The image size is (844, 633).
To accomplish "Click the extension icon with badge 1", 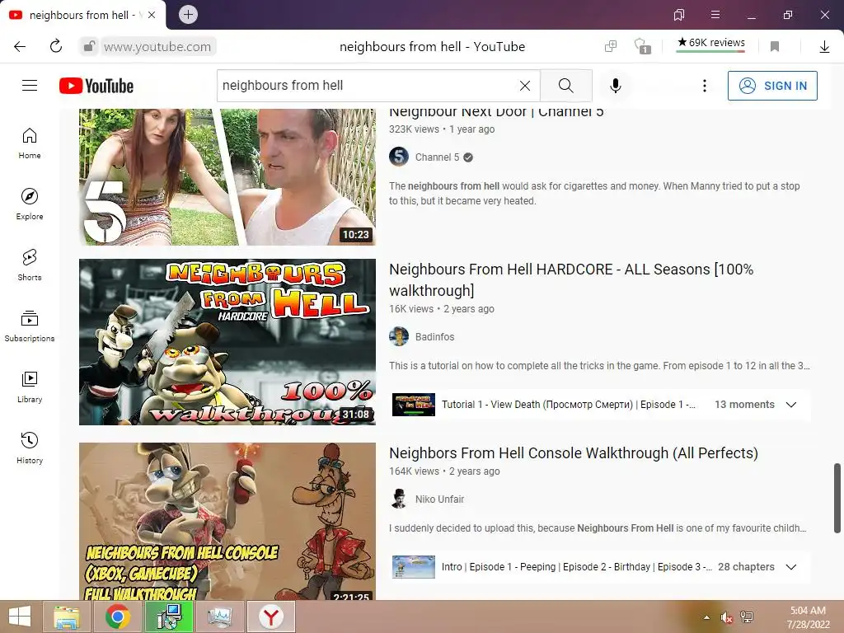I will [x=642, y=46].
